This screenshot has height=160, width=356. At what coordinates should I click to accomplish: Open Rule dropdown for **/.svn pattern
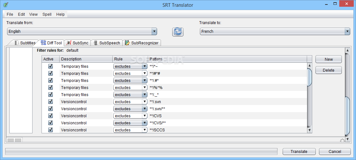click(x=130, y=102)
